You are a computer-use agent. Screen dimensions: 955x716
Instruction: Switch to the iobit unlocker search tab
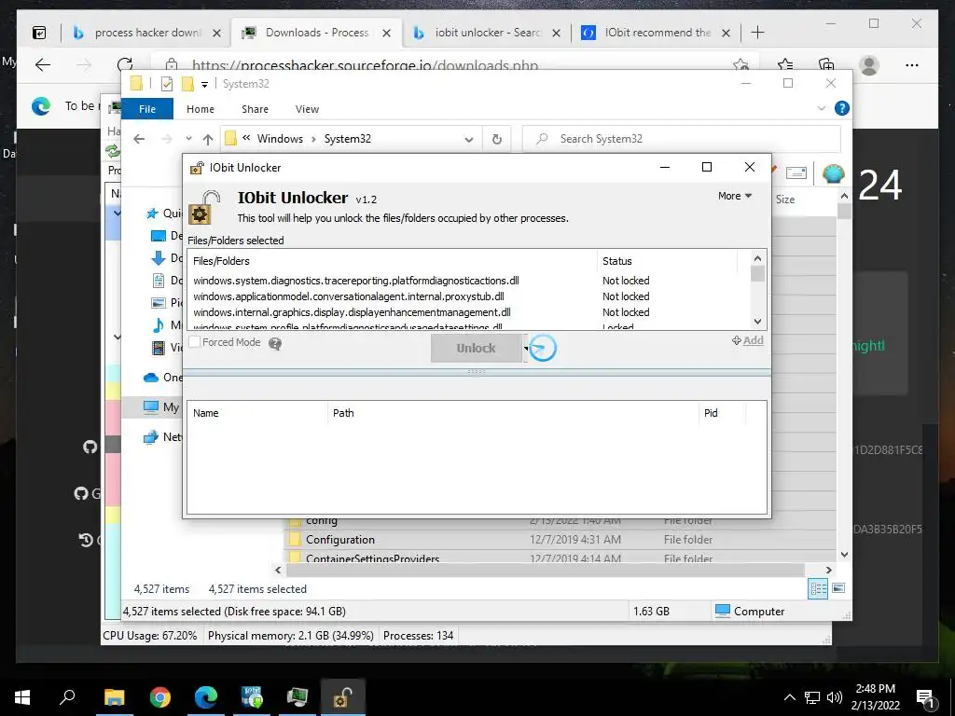(487, 33)
